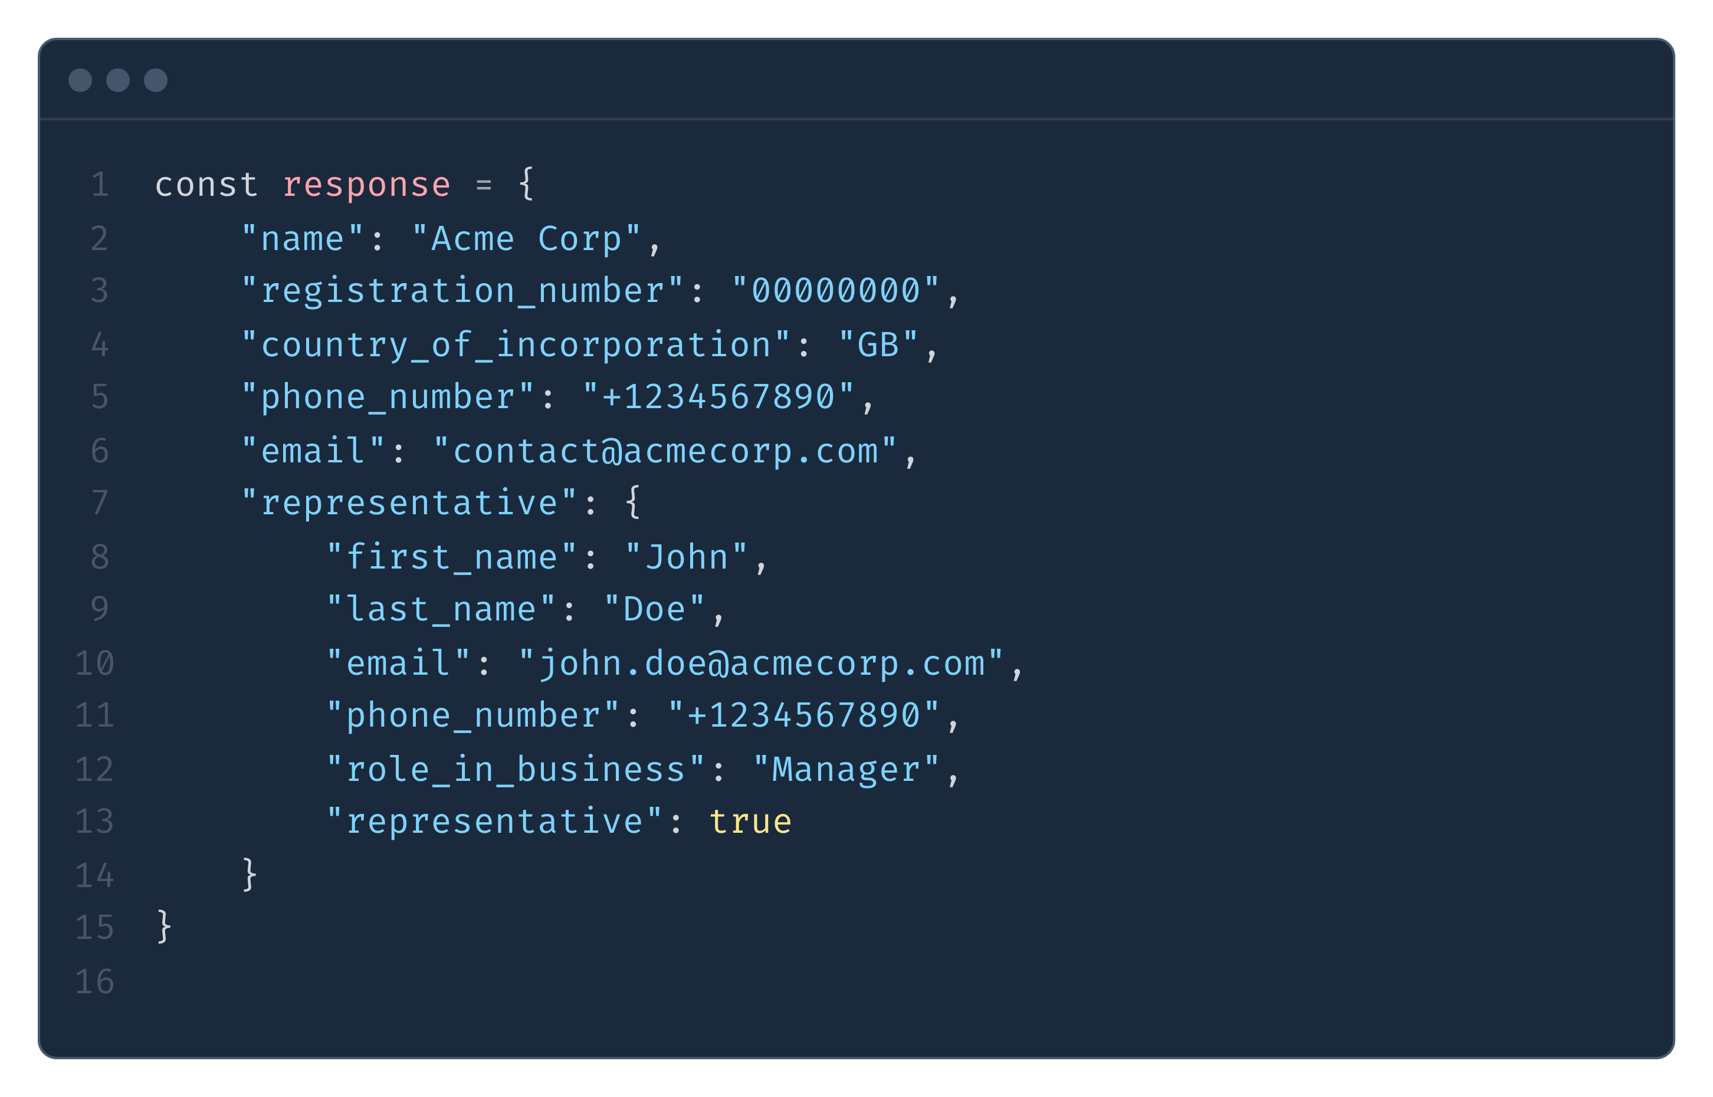Click the "country_of_incorporation" key
Image resolution: width=1713 pixels, height=1097 pixels.
pos(516,345)
